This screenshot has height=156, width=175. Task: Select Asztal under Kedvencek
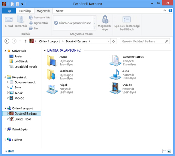16,56
